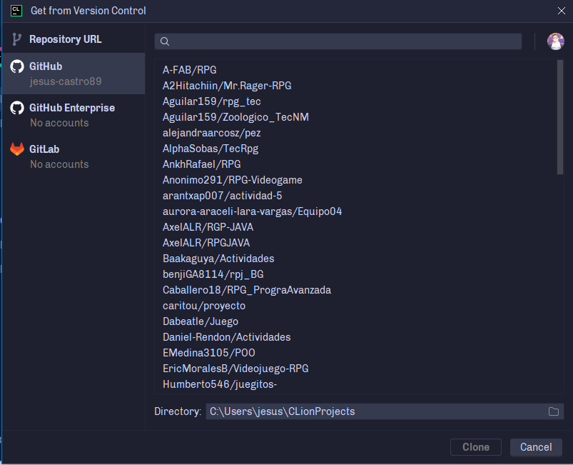Click the magnifier icon in search field

point(165,41)
